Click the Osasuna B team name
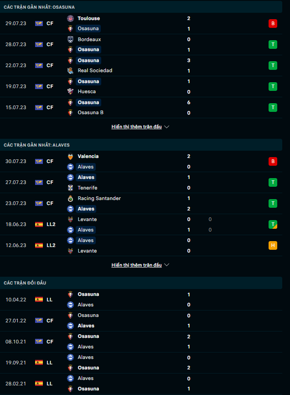This screenshot has height=395, width=290. point(90,112)
